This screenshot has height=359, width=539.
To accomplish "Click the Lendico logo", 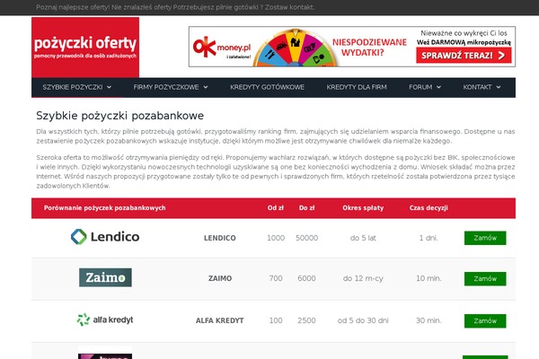I will click(105, 237).
